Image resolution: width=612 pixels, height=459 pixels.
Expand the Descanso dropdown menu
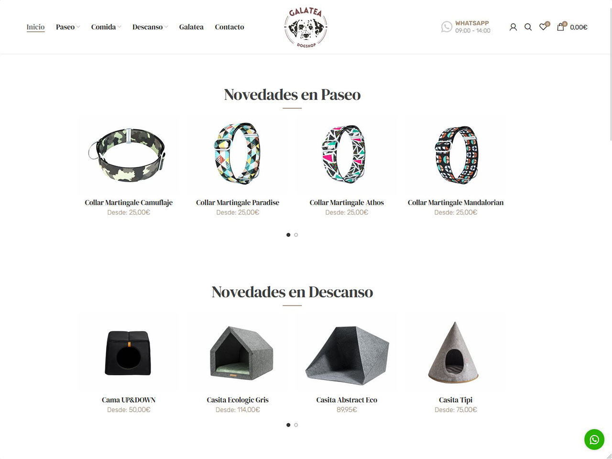click(x=150, y=27)
